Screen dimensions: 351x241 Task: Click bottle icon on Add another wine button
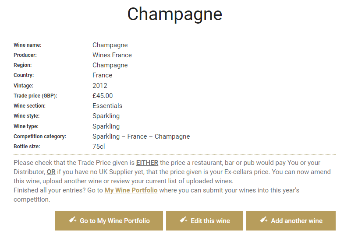[x=264, y=220]
